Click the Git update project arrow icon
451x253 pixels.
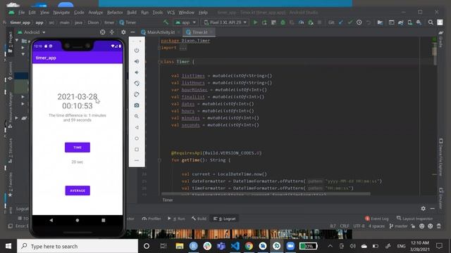340,22
